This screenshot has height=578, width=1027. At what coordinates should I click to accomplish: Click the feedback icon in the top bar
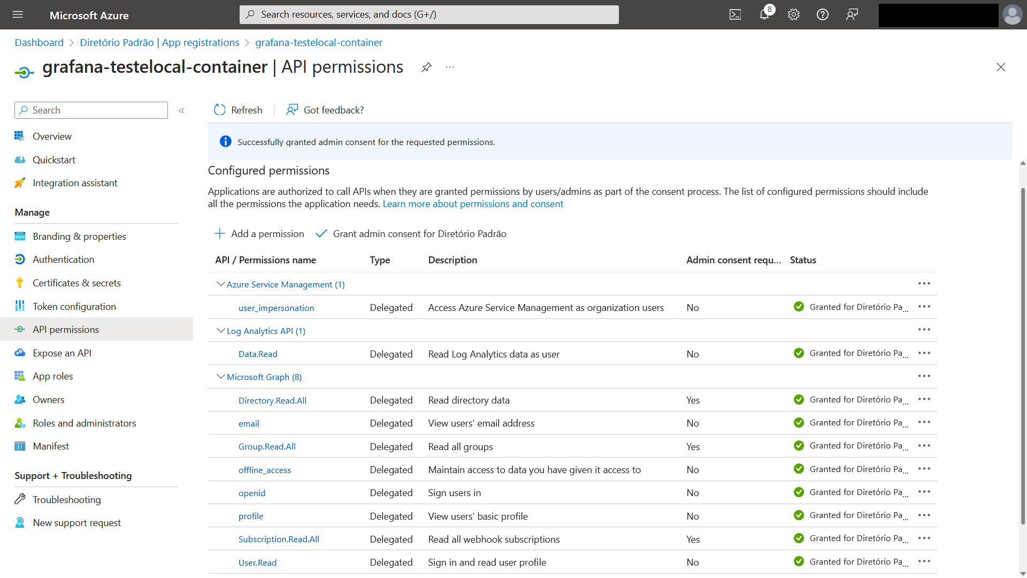click(852, 15)
